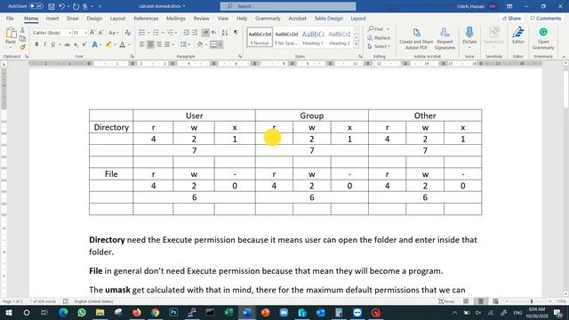Click the Comments button

coord(545,18)
